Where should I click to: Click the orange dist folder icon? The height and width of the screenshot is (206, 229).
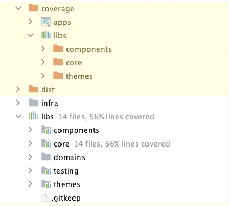[33, 89]
